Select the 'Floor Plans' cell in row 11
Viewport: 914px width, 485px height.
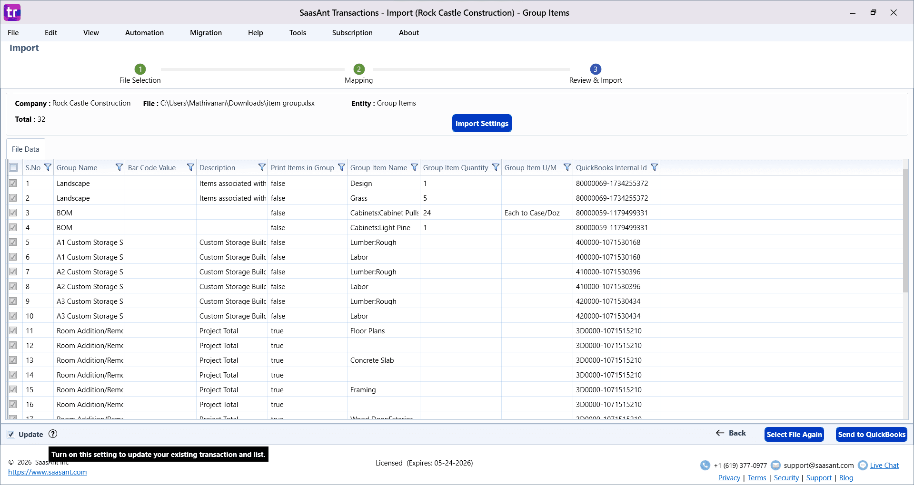[384, 330]
